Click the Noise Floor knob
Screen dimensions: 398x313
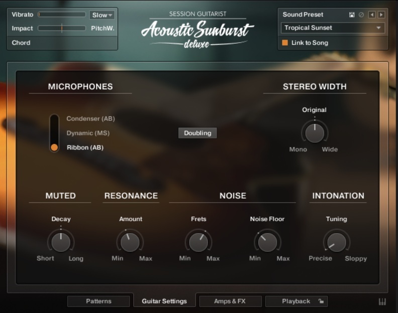[267, 242]
